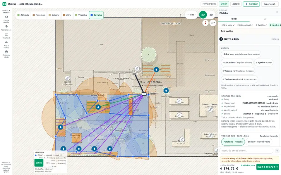Open the Rúry a ventily tool
Screen dimensions: 281x175
[6, 45]
